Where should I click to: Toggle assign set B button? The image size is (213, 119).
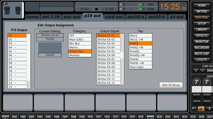tap(209, 109)
